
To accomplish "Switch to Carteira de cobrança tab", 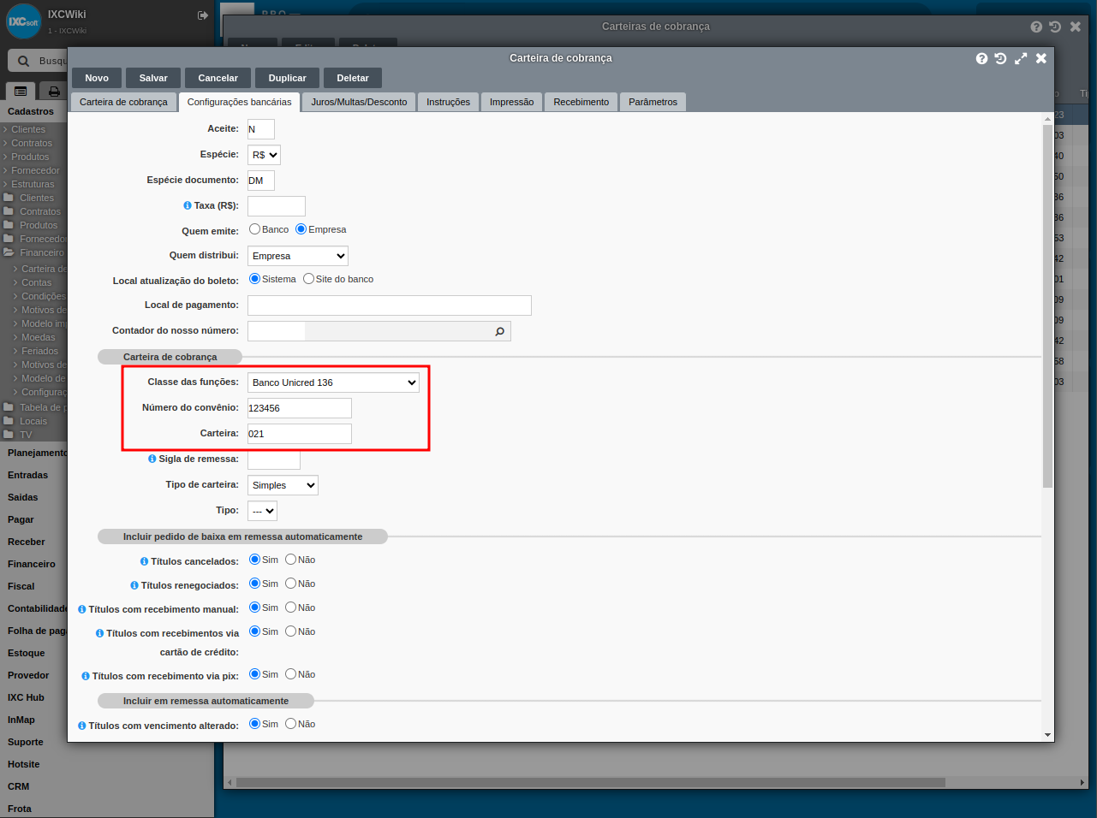I will pyautogui.click(x=123, y=102).
